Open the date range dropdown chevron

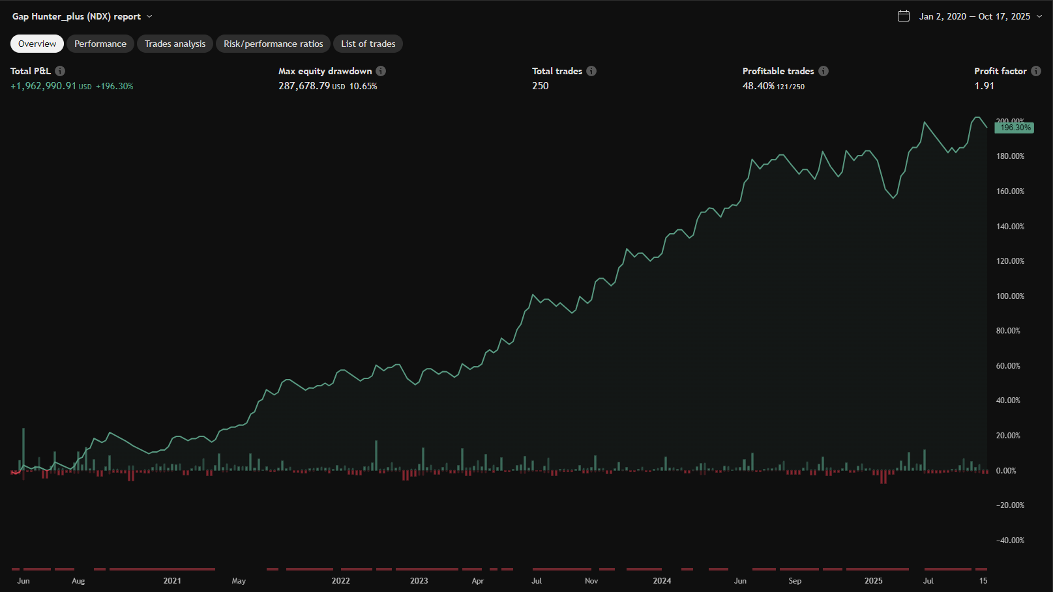[1039, 16]
